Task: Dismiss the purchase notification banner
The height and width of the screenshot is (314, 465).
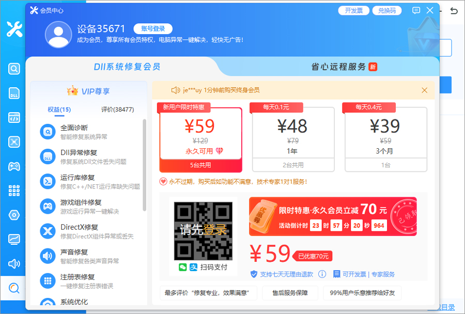Action: (x=424, y=90)
